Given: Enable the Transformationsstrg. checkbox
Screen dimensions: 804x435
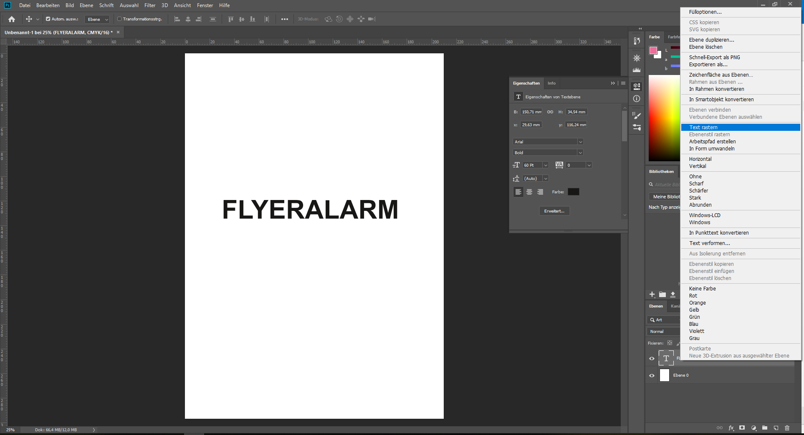Looking at the screenshot, I should pyautogui.click(x=119, y=19).
